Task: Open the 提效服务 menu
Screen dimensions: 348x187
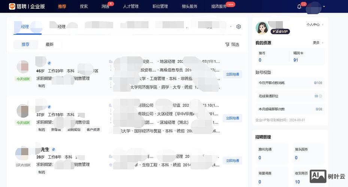Action: point(219,6)
